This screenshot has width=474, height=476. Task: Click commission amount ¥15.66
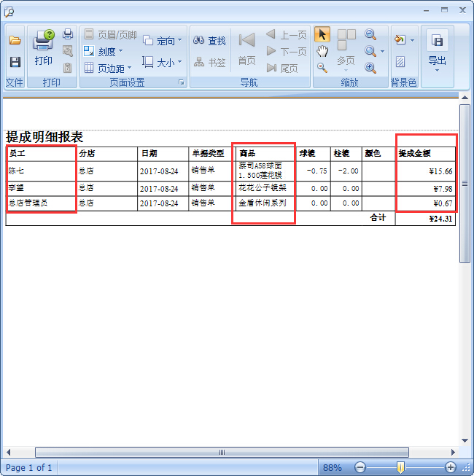pyautogui.click(x=440, y=171)
